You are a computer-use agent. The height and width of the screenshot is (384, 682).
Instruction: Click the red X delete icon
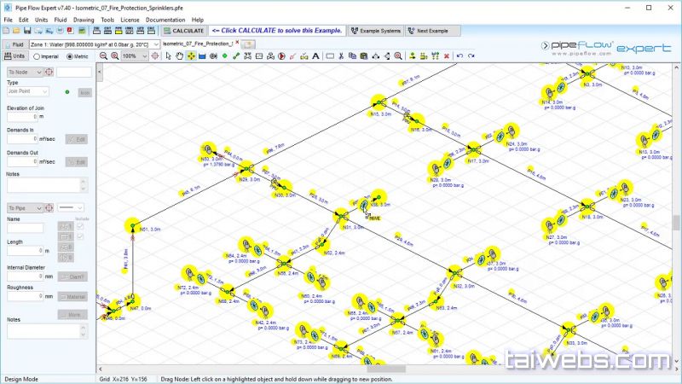[x=446, y=56]
